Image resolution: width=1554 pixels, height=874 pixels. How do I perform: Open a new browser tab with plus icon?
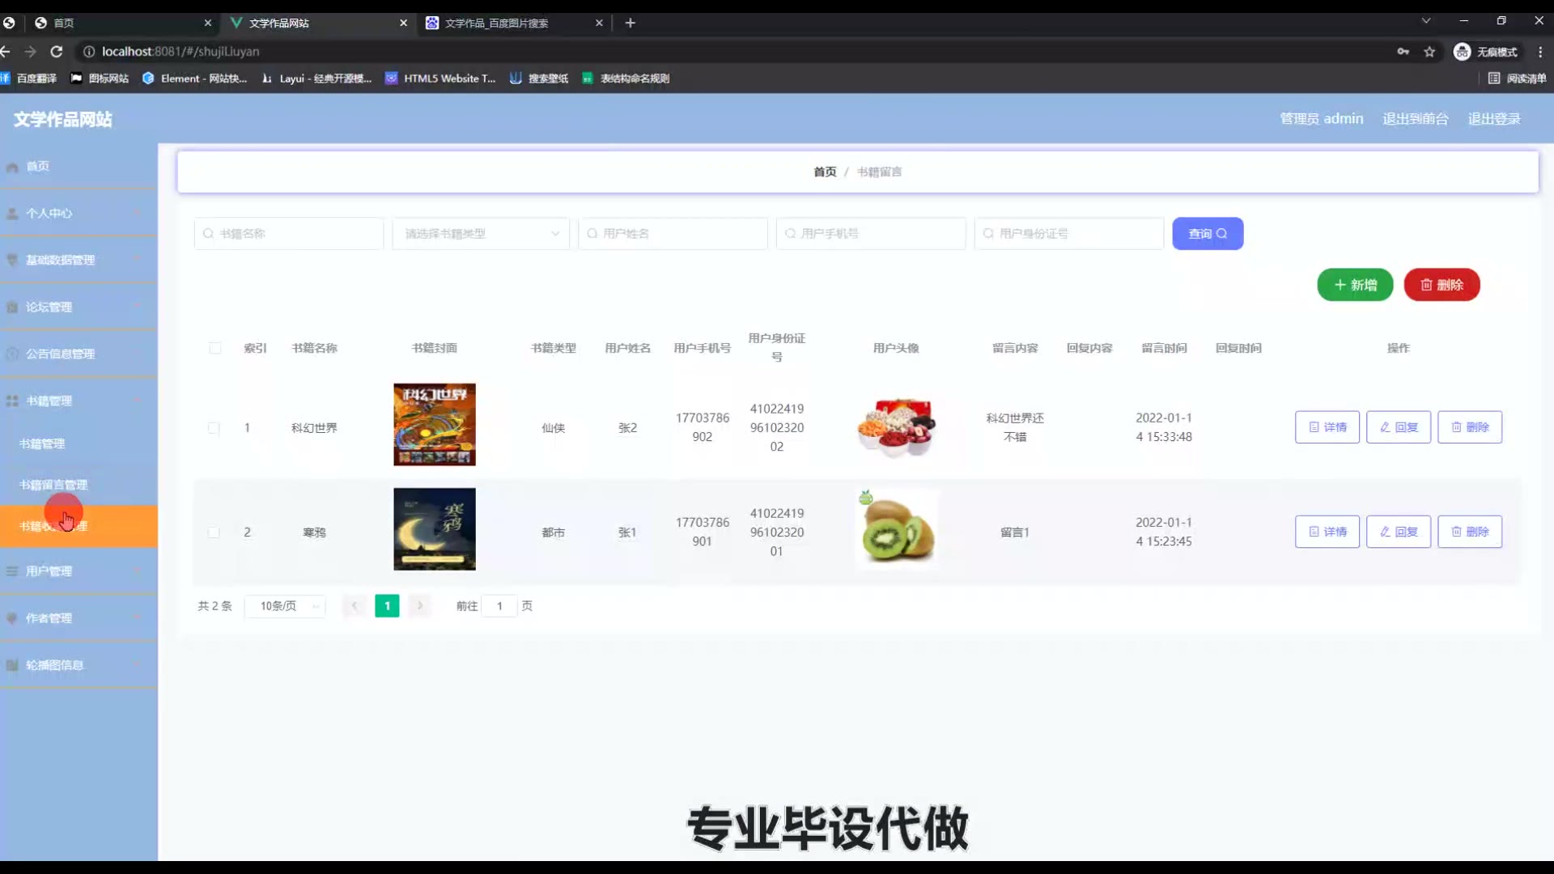(x=631, y=23)
